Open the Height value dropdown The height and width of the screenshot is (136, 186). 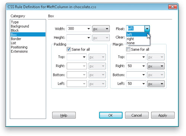pyautogui.click(x=89, y=38)
